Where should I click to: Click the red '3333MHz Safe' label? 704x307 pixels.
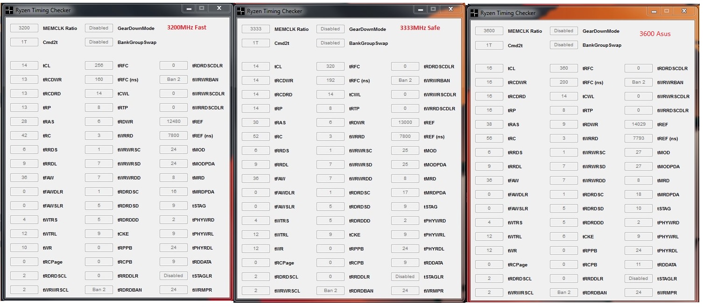420,28
